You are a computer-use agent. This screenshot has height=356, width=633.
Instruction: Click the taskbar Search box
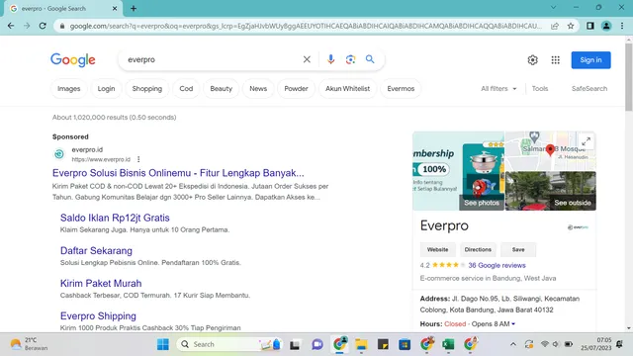[228, 344]
